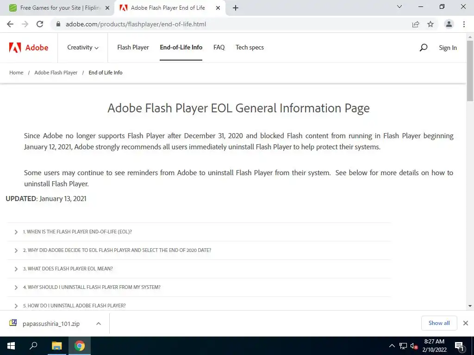Reload the page

[40, 24]
